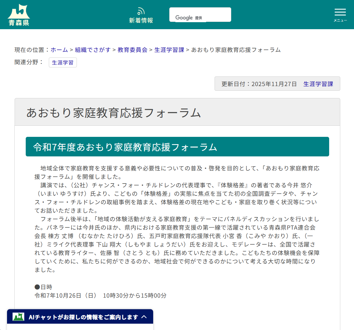Open the 生涯学習課 breadcrumb link
The height and width of the screenshot is (330, 354).
point(169,50)
